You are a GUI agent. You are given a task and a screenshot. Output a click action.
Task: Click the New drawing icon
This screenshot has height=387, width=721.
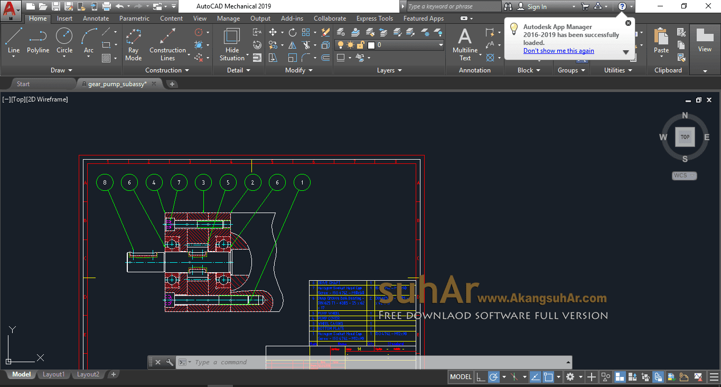30,6
